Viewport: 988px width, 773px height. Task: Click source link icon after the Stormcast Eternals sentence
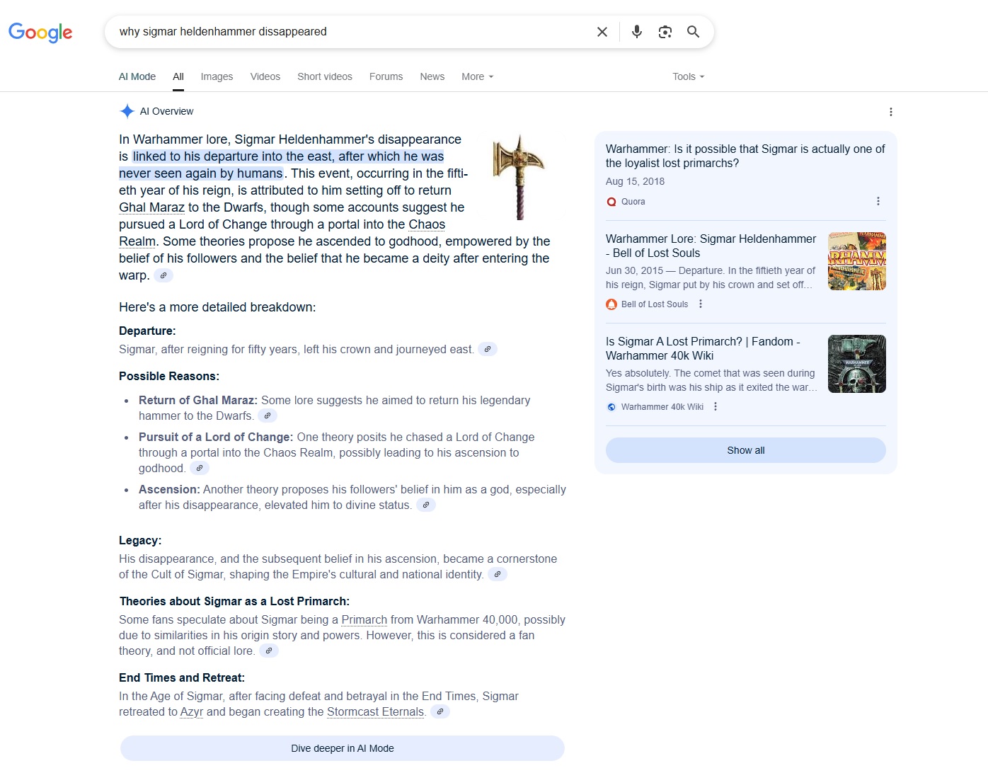[440, 711]
